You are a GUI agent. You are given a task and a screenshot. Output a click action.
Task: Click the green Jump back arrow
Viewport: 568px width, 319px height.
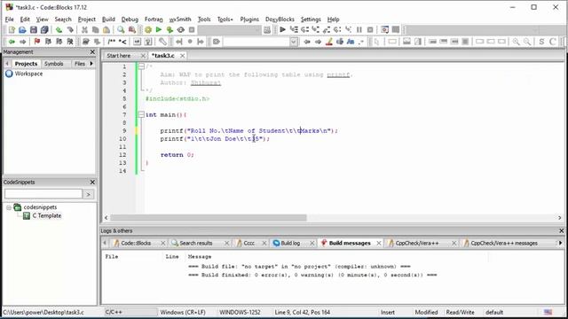coord(12,42)
